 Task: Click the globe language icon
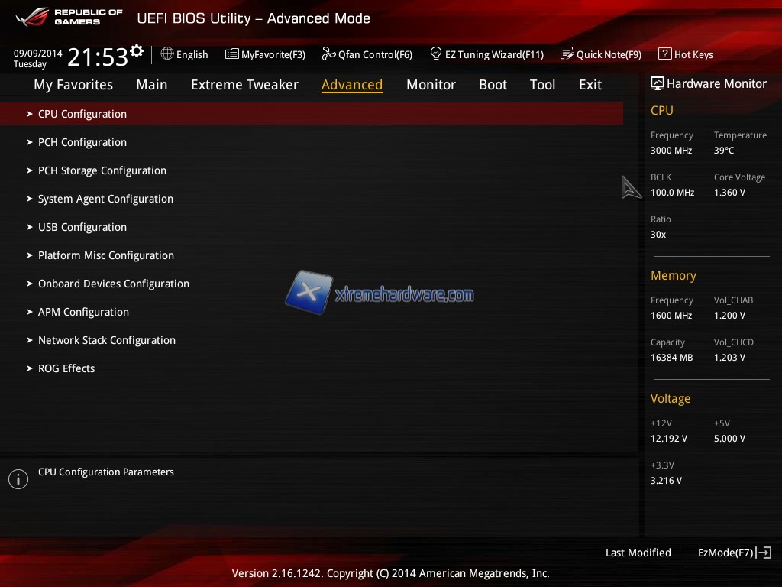tap(167, 54)
